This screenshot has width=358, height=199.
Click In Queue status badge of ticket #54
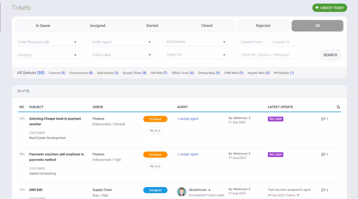tap(155, 154)
